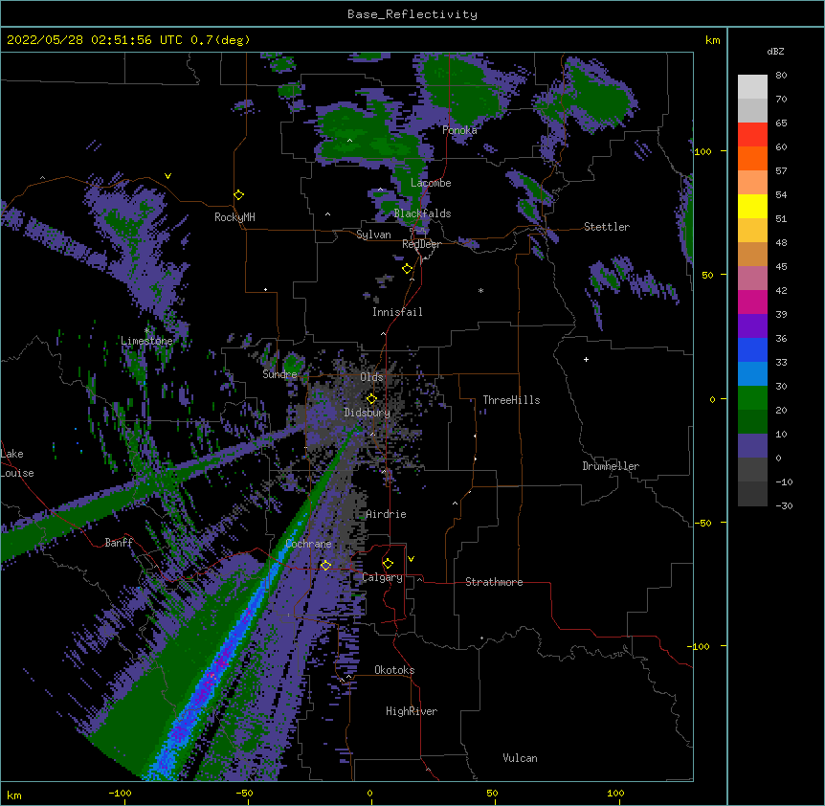
Task: Click the Limestone label
Action: pos(146,341)
